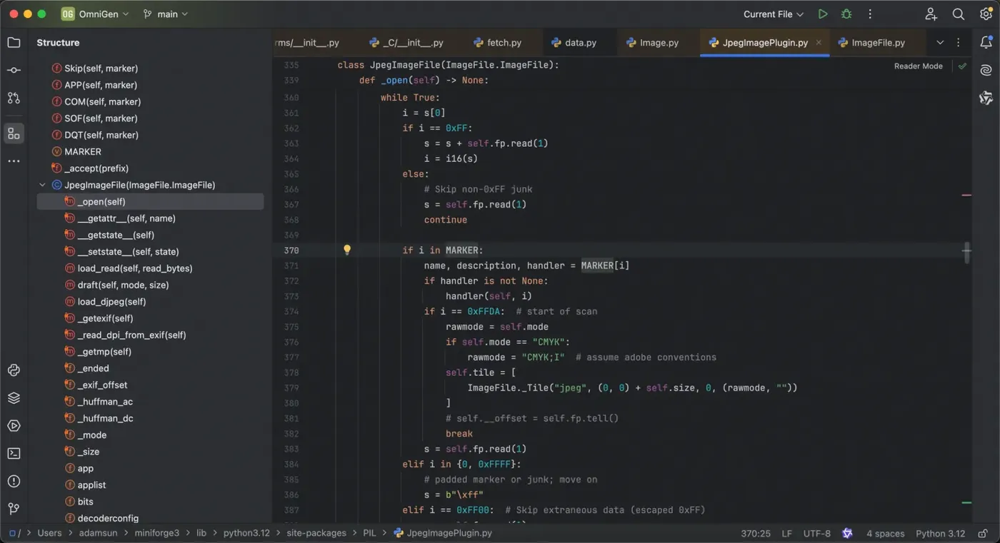The width and height of the screenshot is (1000, 543).
Task: Click the python3.12 breadcrumb
Action: tap(247, 533)
